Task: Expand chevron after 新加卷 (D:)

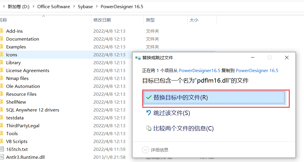Action: point(33,7)
